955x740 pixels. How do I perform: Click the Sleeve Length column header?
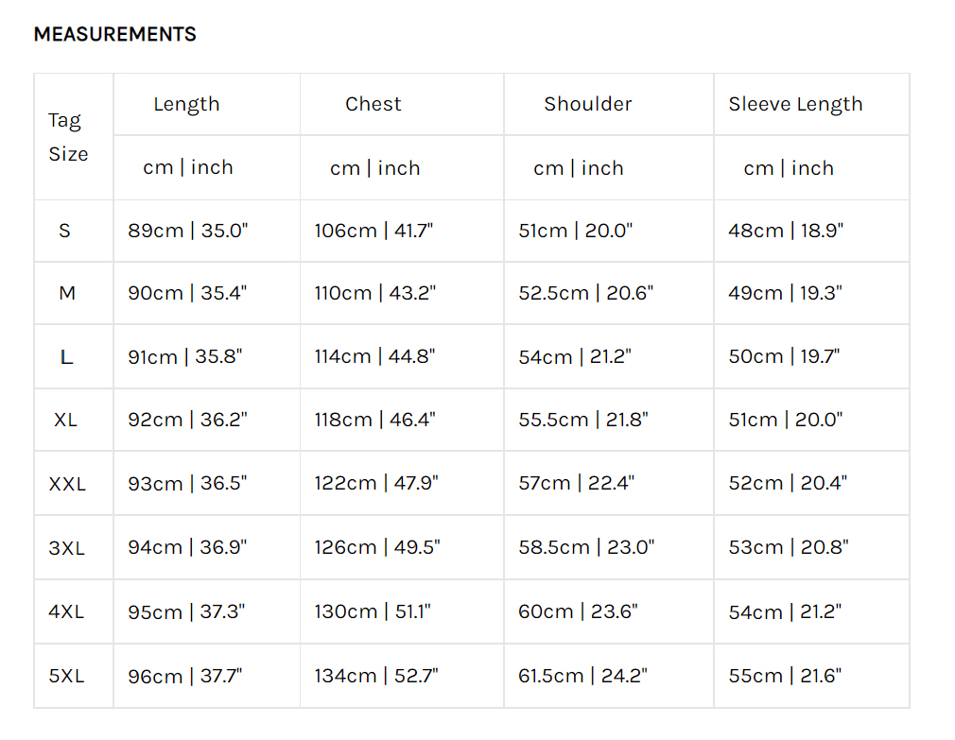pos(795,105)
